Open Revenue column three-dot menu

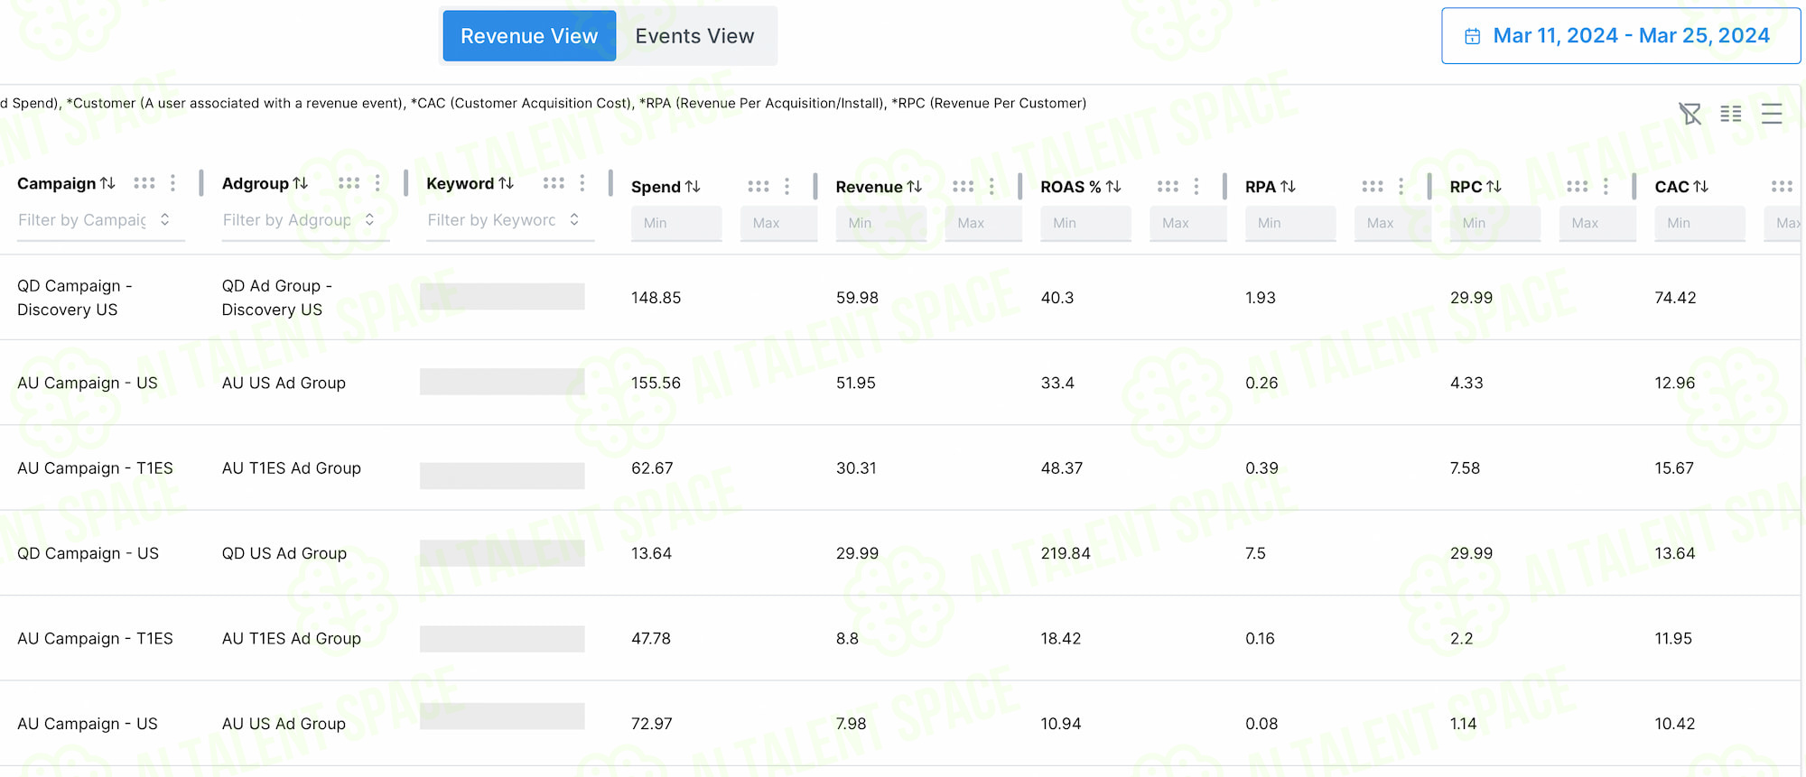click(x=991, y=186)
